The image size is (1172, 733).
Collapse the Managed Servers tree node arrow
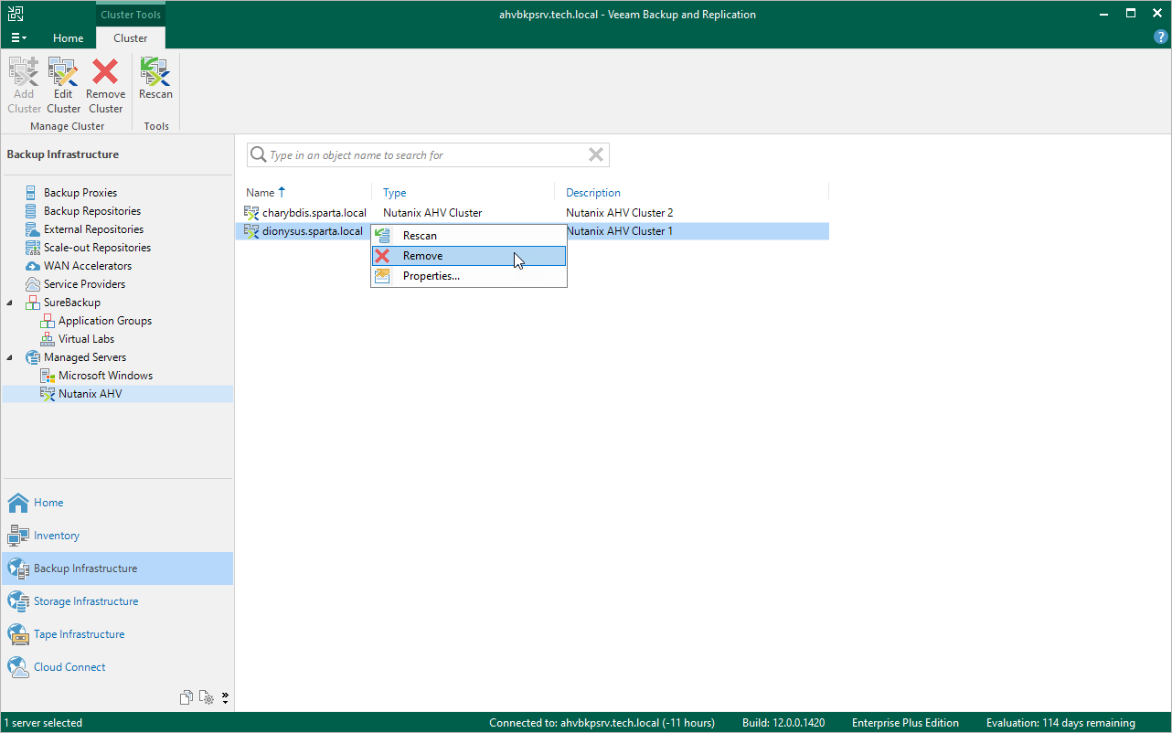11,357
